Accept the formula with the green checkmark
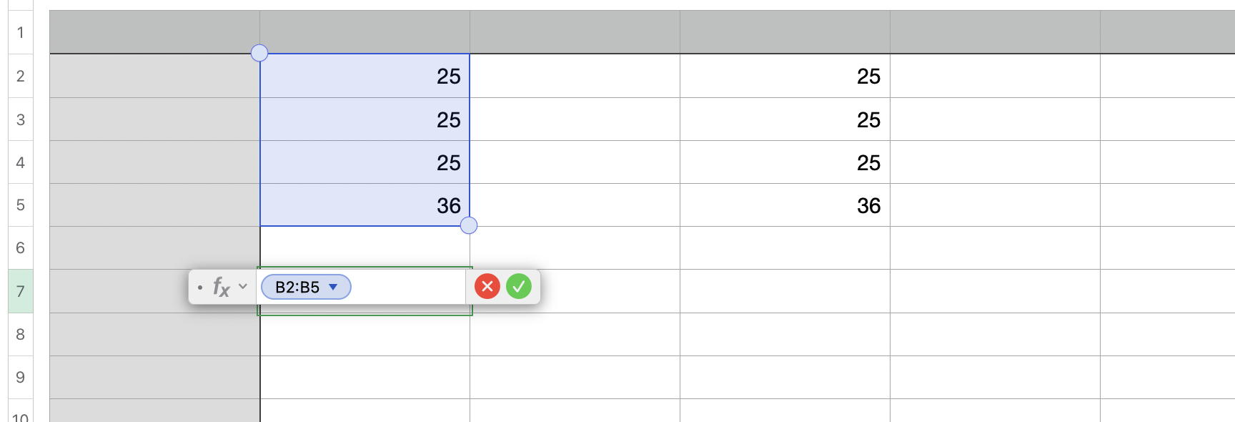The height and width of the screenshot is (422, 1235). [519, 287]
